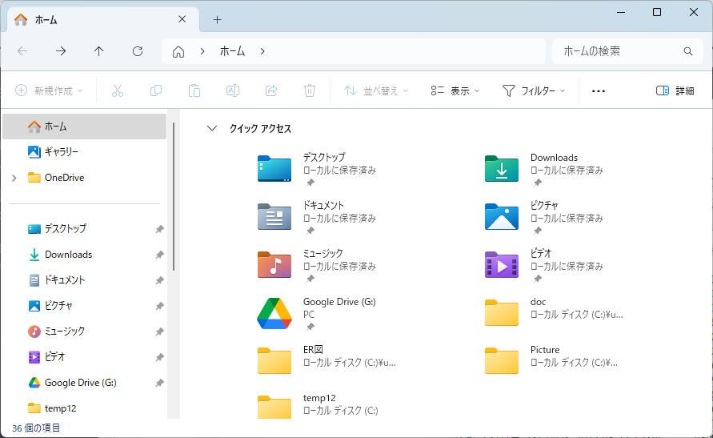Viewport: 713px width, 438px height.
Task: Click the Share icon in toolbar
Action: pos(271,90)
